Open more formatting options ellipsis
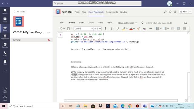The image size is (194, 109). pyautogui.click(x=150, y=28)
